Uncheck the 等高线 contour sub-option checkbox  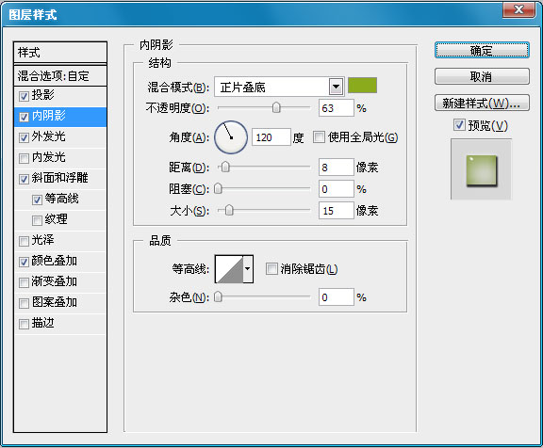point(37,200)
